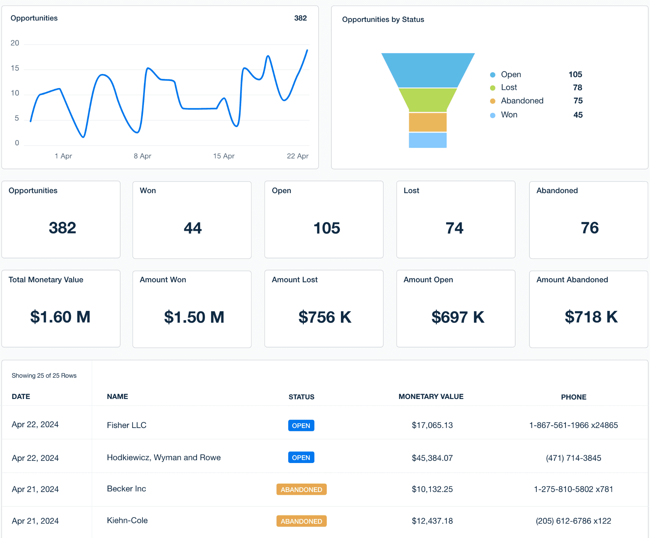Sort table by the STATUS column header
Image resolution: width=650 pixels, height=538 pixels.
(x=301, y=397)
